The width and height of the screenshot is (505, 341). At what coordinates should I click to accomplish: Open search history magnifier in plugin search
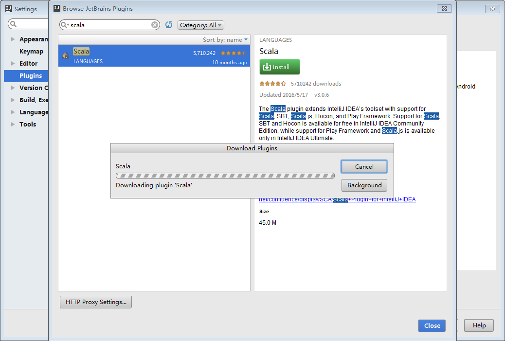[x=65, y=25]
